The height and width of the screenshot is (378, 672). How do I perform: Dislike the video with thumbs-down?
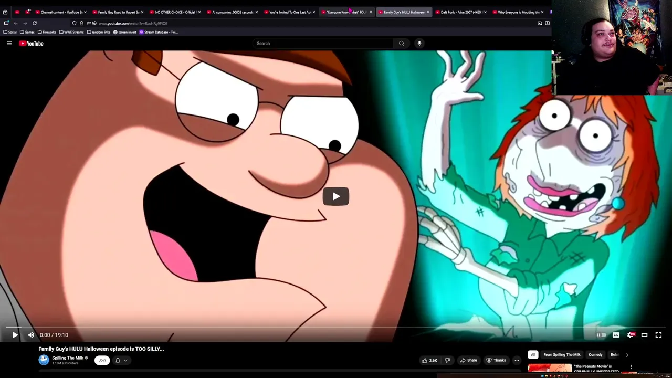447,360
